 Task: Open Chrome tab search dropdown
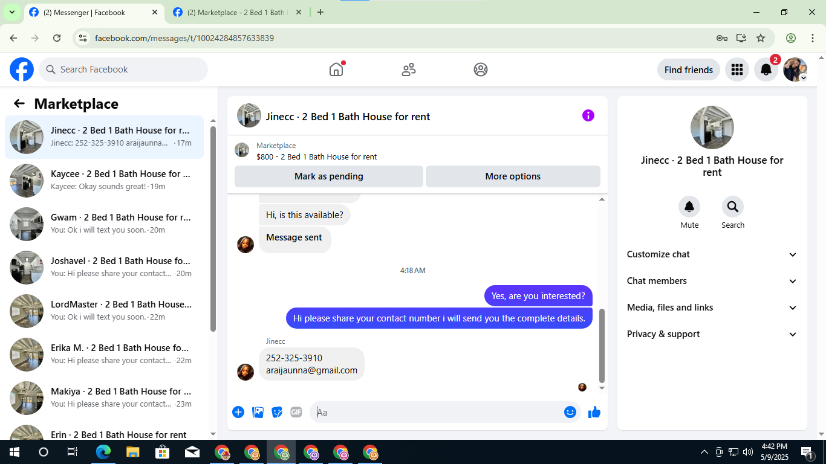coord(11,12)
